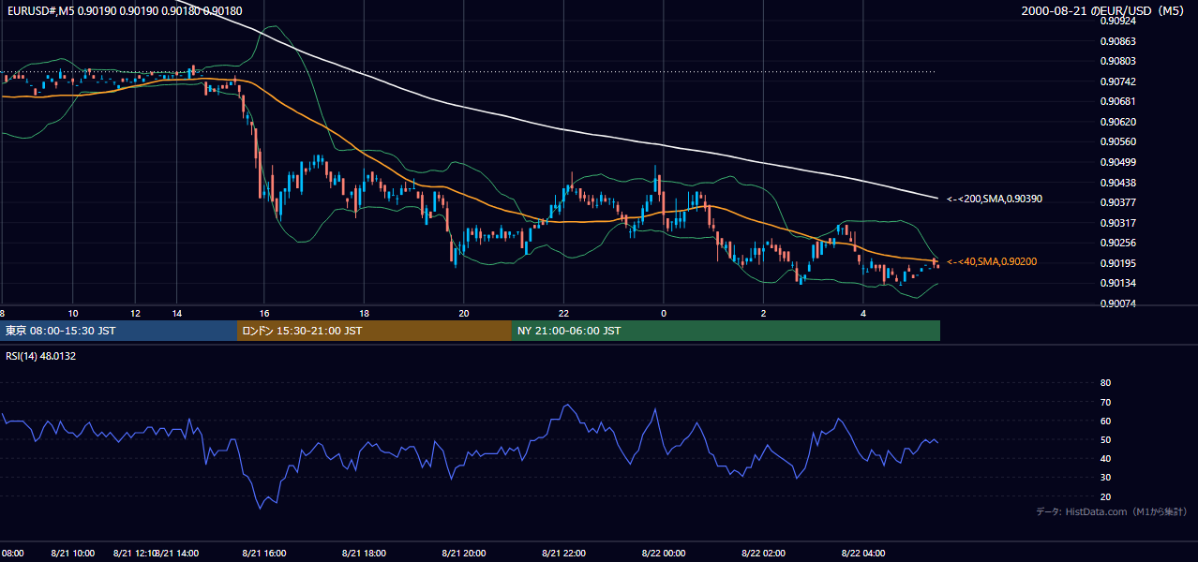Click the 8/21 16:00 bottom date label
1198x562 pixels.
click(x=264, y=554)
